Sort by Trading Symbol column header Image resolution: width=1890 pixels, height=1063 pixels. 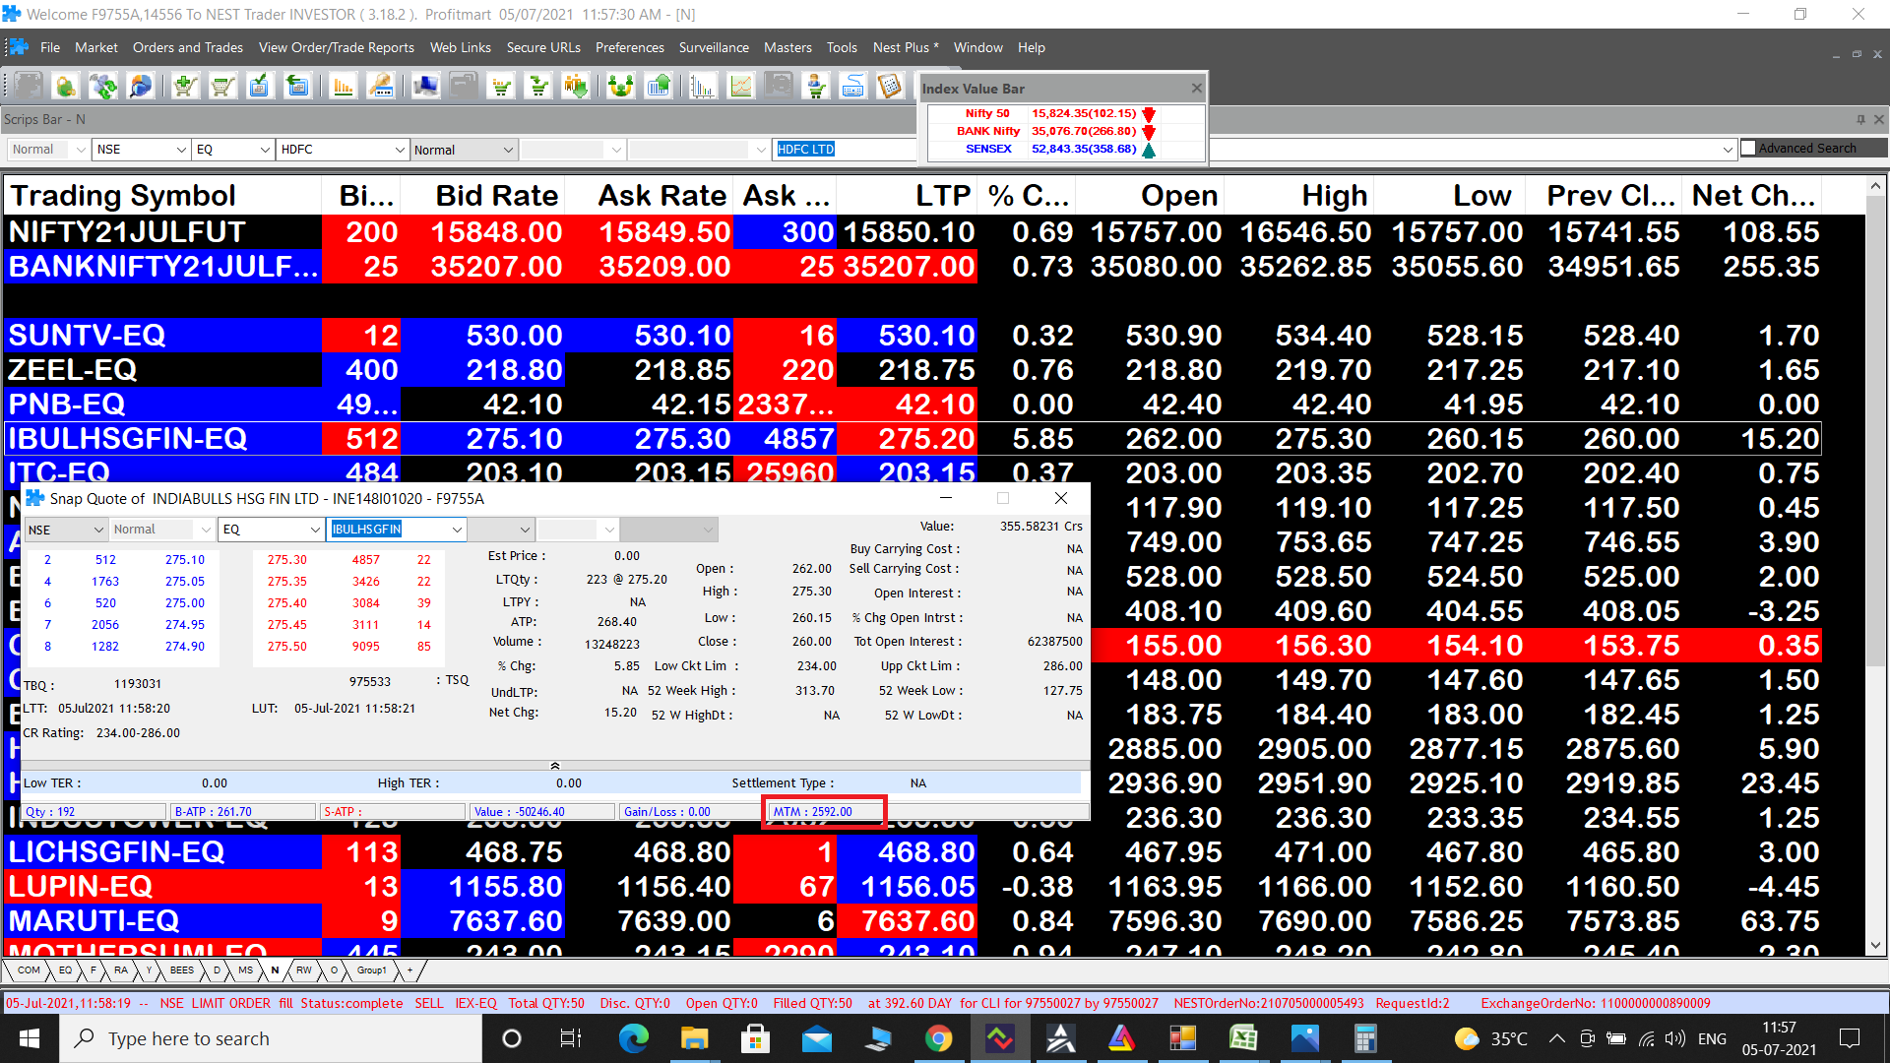163,195
